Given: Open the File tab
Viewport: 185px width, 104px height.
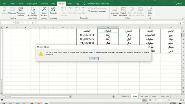Looking at the screenshot, I should [4, 4].
